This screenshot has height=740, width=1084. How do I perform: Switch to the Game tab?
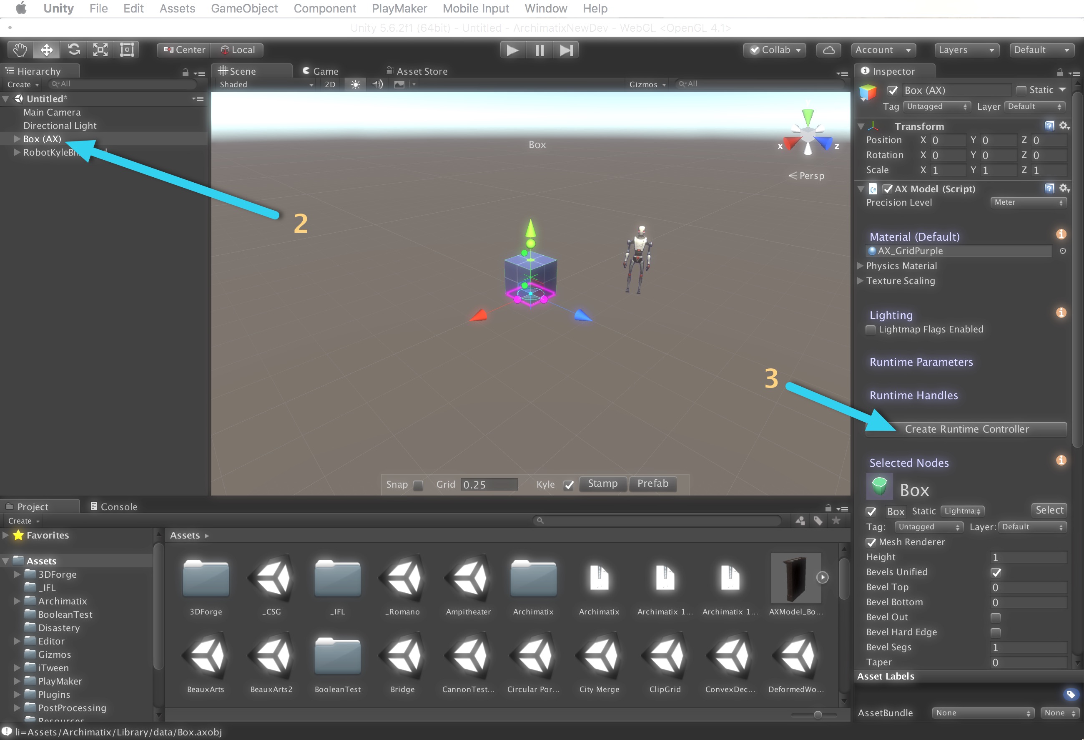321,71
